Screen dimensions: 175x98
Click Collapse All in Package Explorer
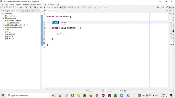(x=23, y=11)
